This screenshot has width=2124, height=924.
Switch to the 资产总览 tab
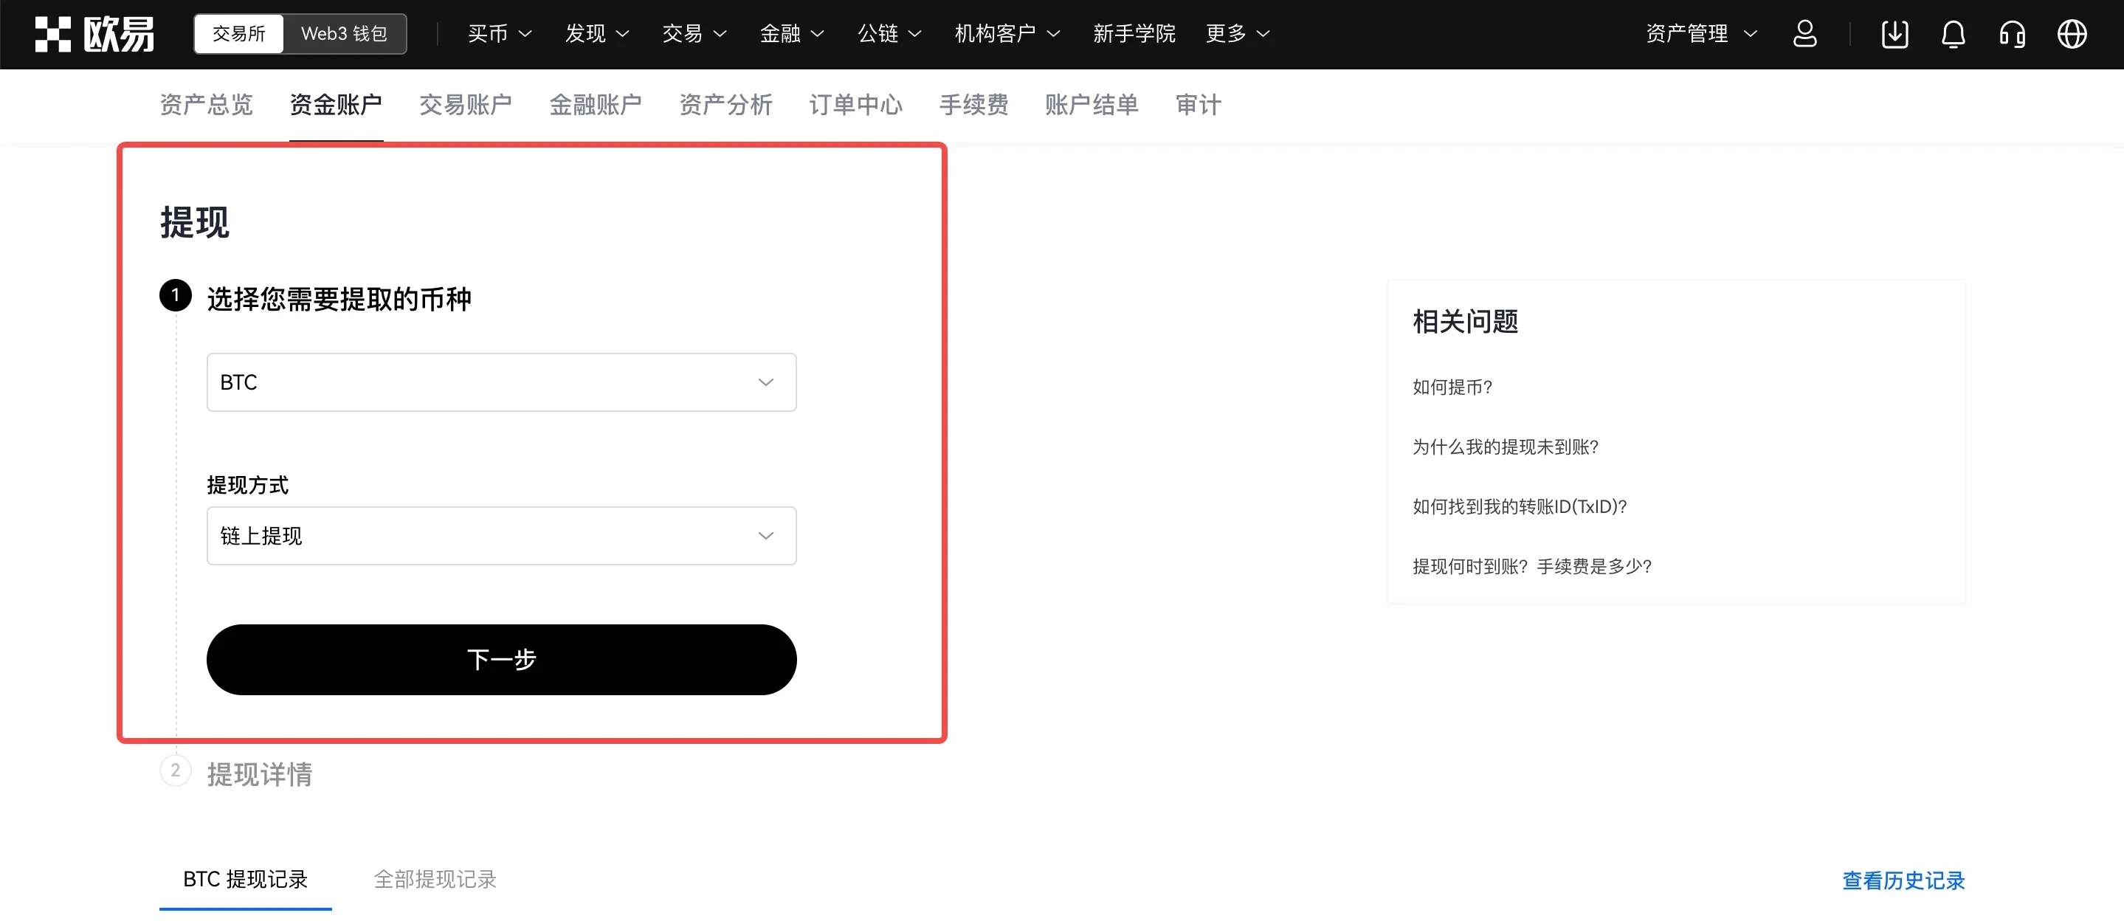[x=206, y=105]
